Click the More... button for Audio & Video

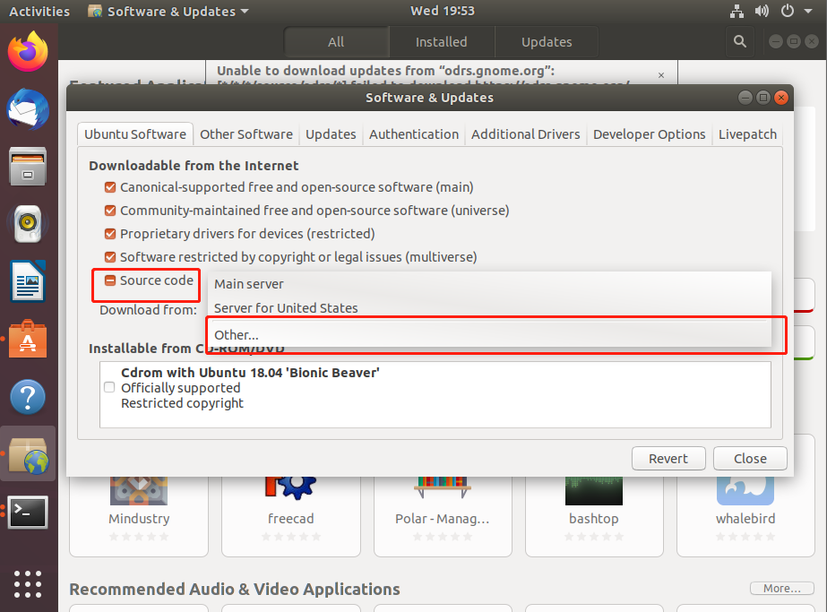click(781, 589)
